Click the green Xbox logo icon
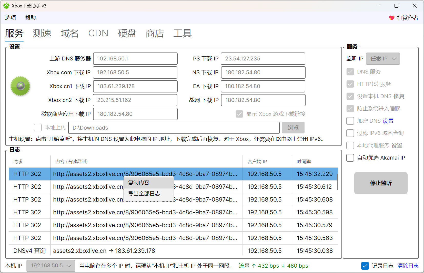 [20, 86]
